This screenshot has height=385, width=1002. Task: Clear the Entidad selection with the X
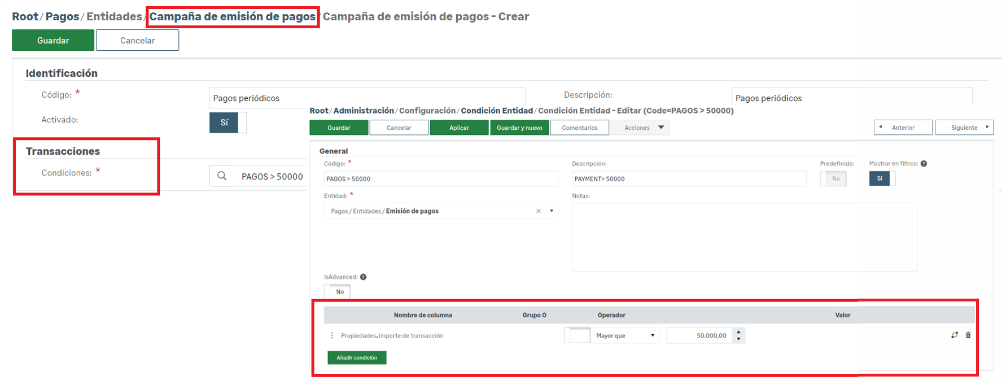click(539, 211)
